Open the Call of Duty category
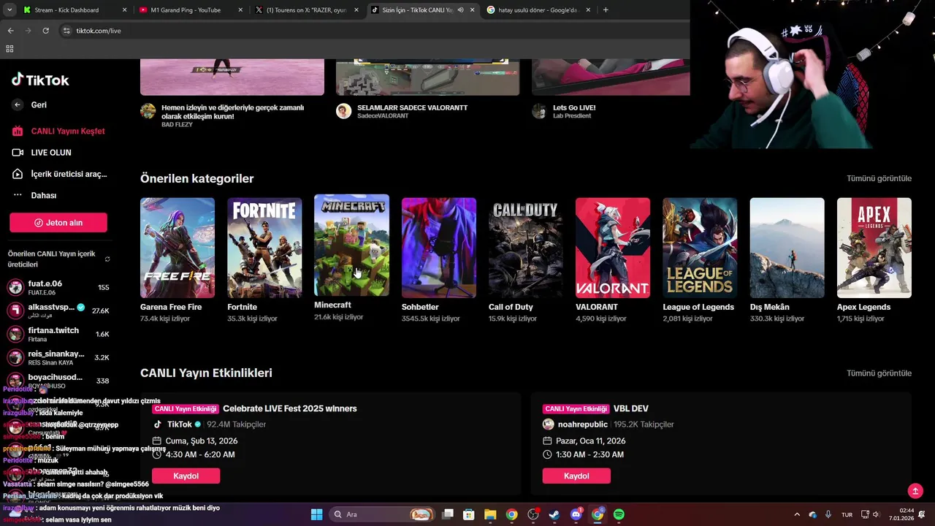935x526 pixels. coord(525,248)
